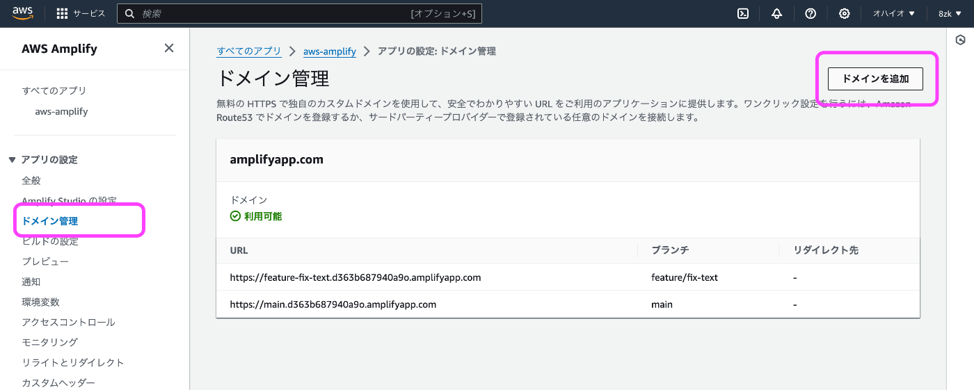The width and height of the screenshot is (974, 390).
Task: Open the 8zk account dropdown
Action: [x=949, y=13]
